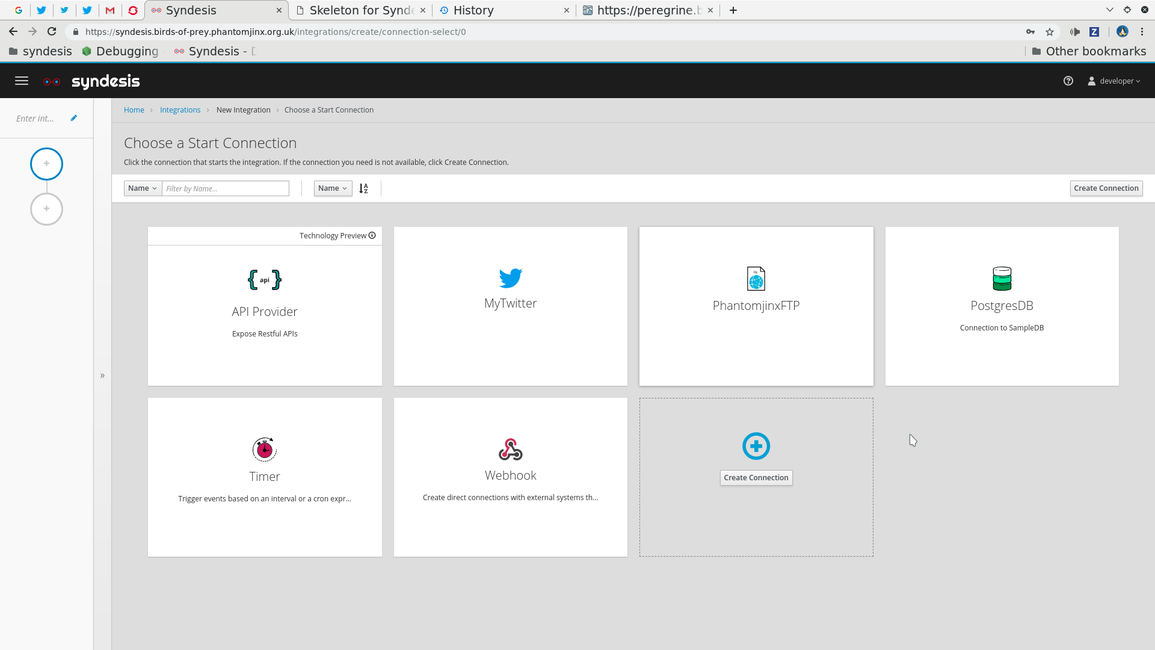This screenshot has height=650, width=1155.
Task: Switch to the Syndesis browser tab
Action: [217, 10]
